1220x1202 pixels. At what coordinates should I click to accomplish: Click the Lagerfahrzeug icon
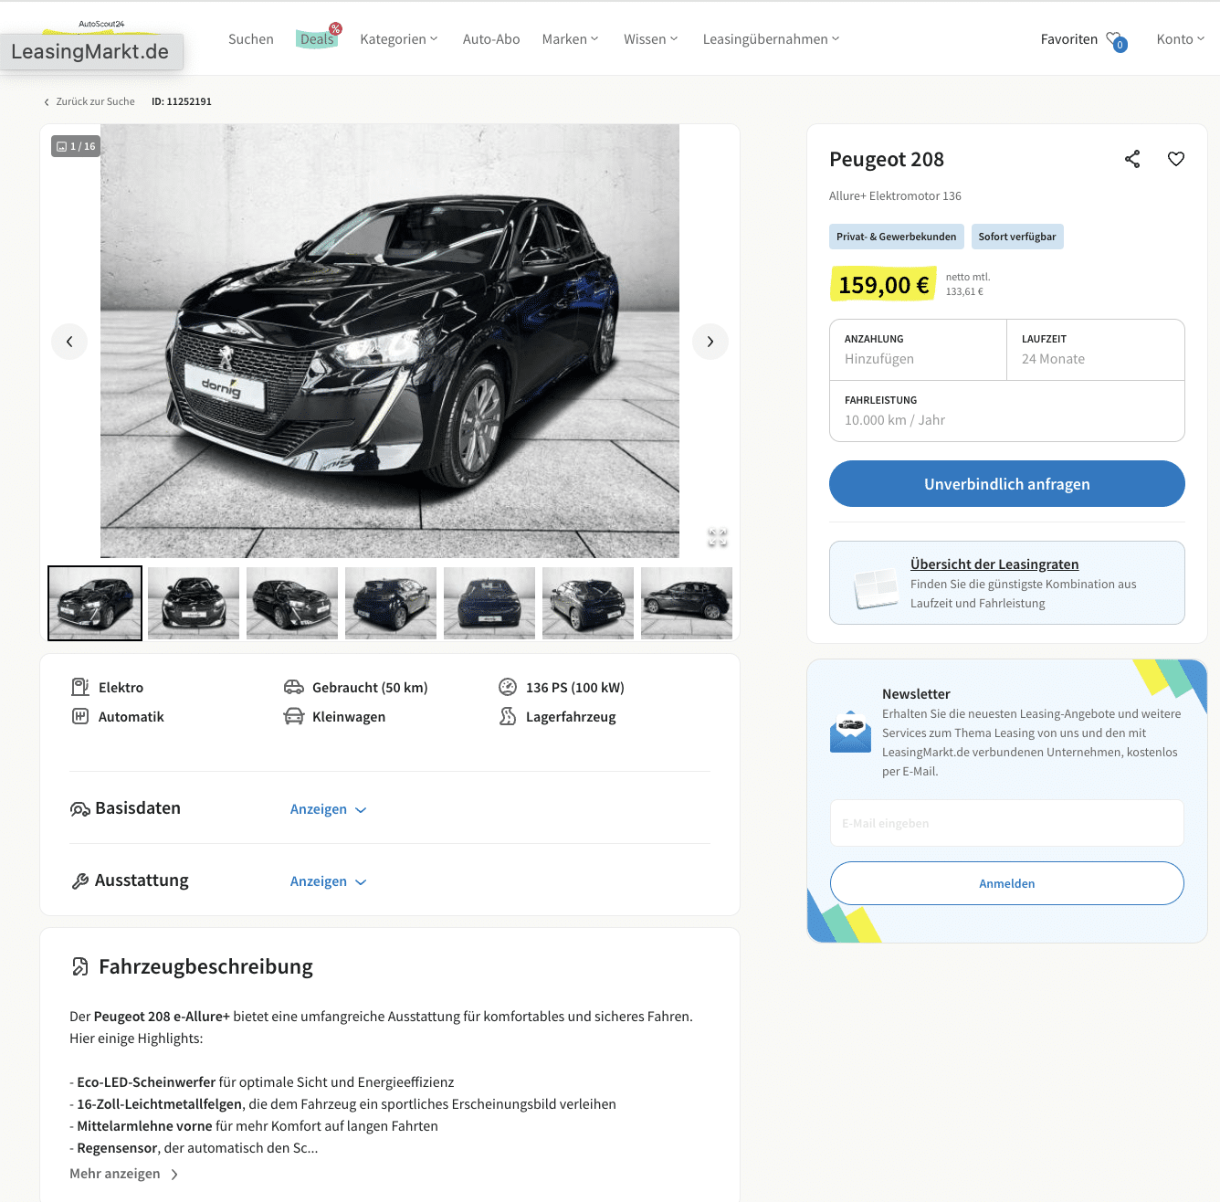508,716
